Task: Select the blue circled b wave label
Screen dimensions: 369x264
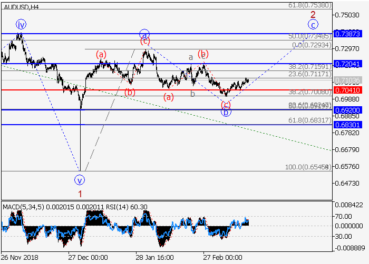Action: tap(226, 112)
